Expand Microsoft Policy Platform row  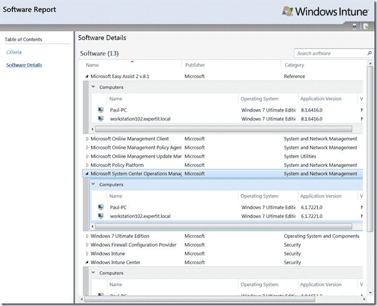point(87,165)
